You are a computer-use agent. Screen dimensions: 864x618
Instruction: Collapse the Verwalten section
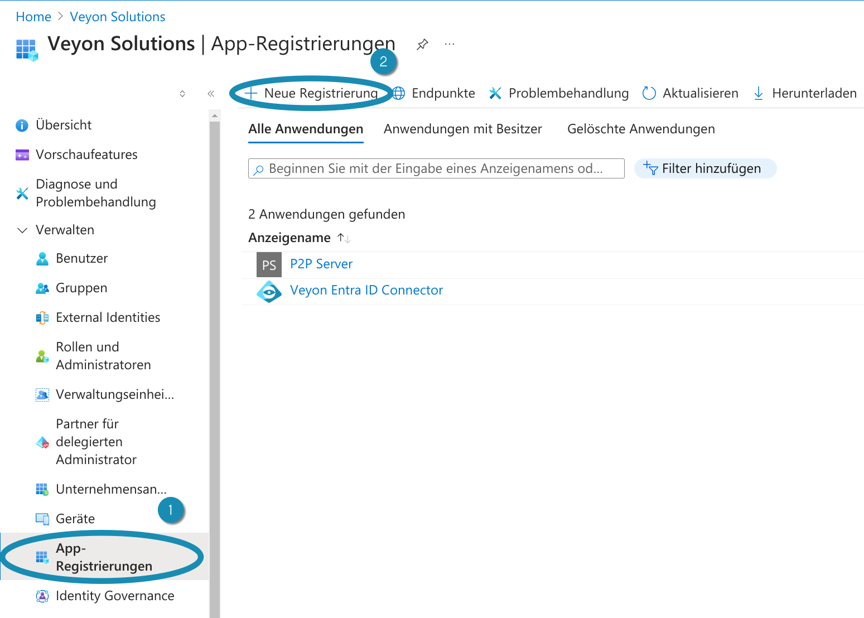click(22, 230)
